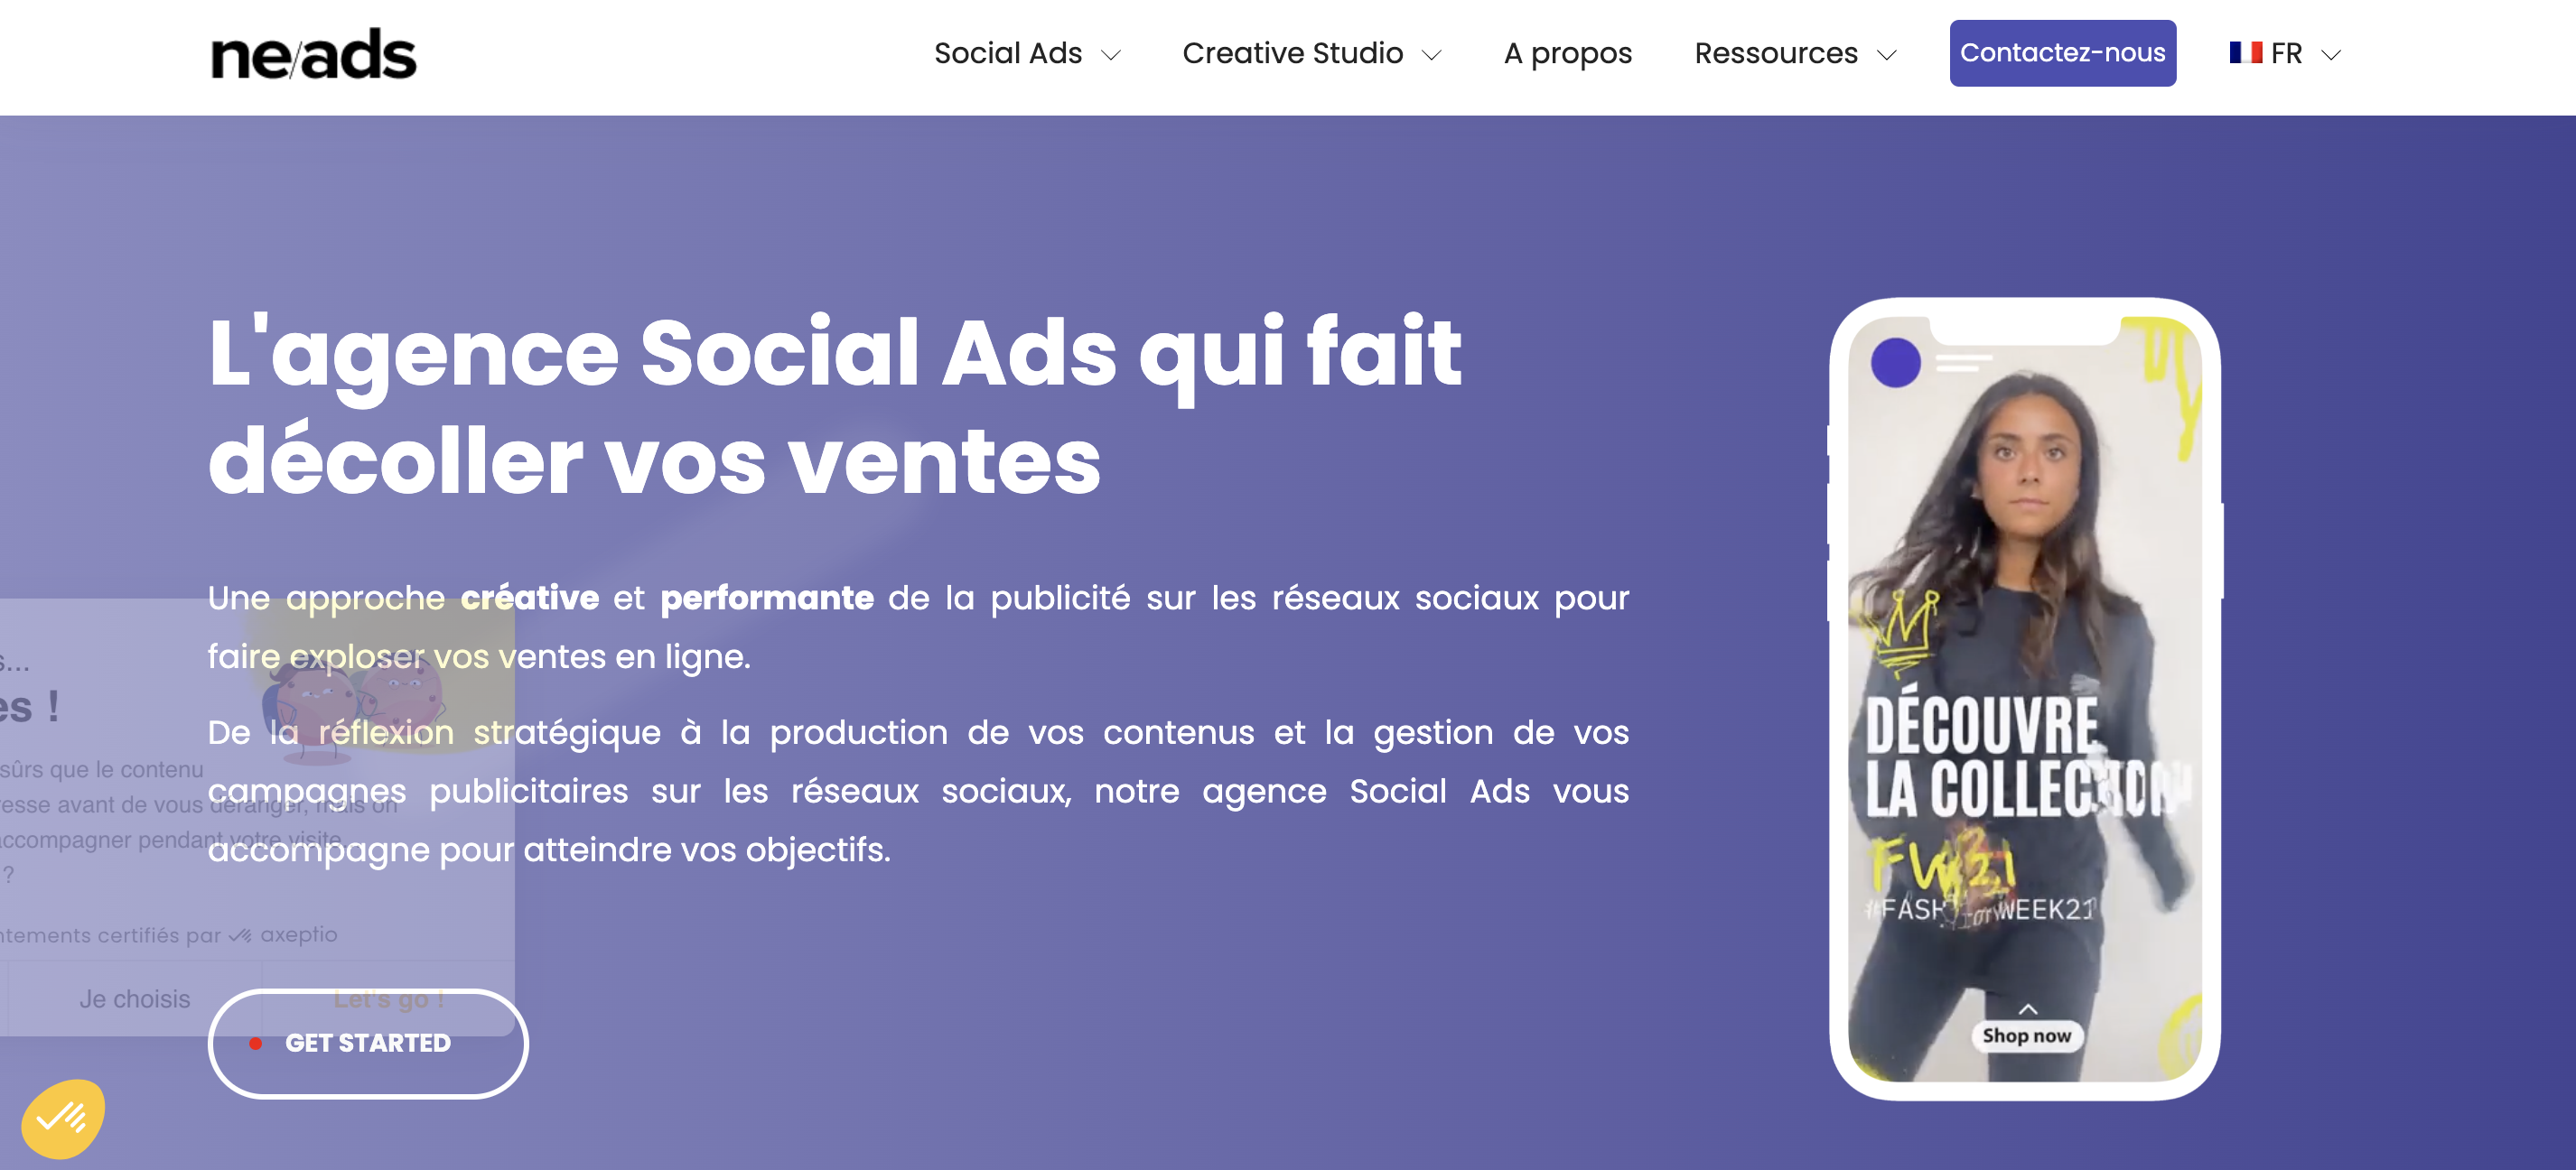Click the Axeptio checkmark logo in cookie banner
Image resolution: width=2576 pixels, height=1170 pixels.
click(x=240, y=936)
